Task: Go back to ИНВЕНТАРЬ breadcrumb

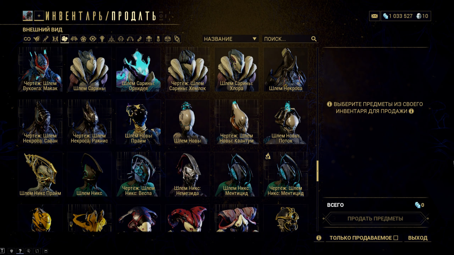Action: click(76, 16)
